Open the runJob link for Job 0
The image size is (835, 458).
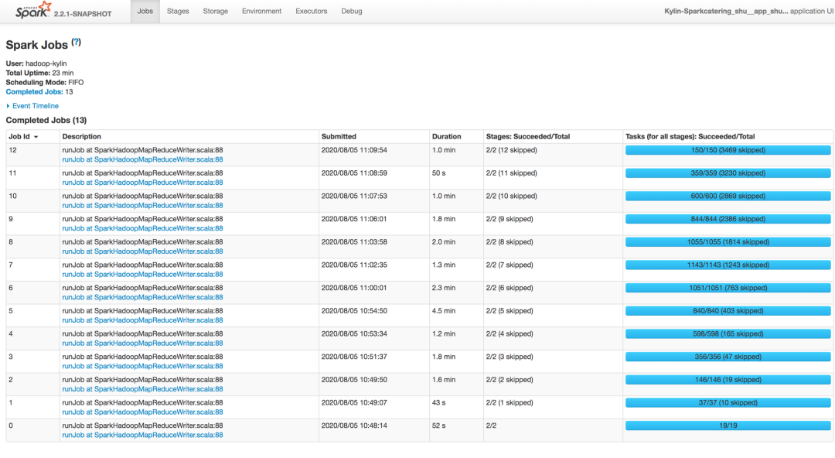click(x=142, y=436)
